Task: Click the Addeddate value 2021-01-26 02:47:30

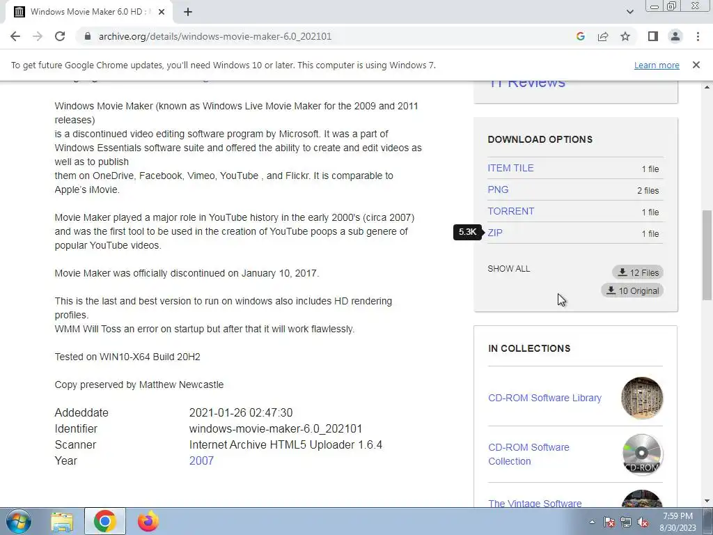Action: (240, 412)
